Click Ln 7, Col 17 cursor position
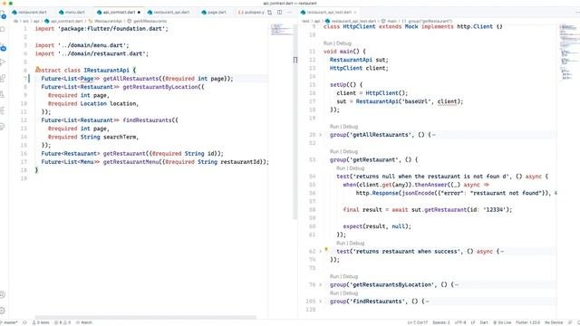 (418, 322)
